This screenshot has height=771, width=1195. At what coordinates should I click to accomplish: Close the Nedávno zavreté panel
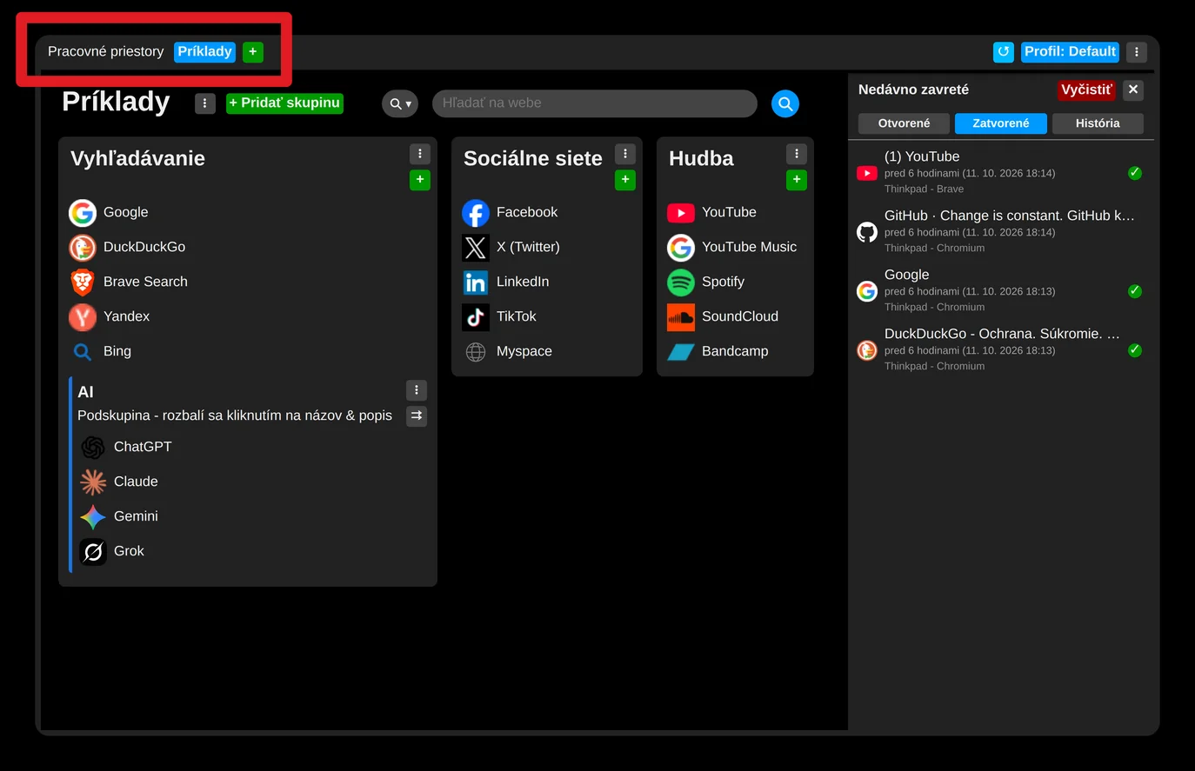[1133, 90]
